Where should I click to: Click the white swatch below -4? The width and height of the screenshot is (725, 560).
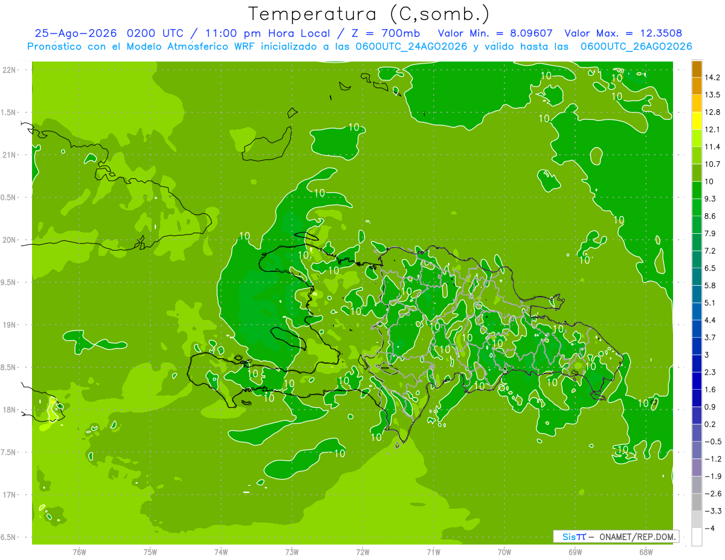click(x=696, y=537)
